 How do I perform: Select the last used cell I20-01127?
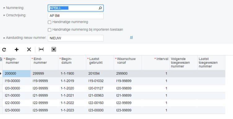100,88
